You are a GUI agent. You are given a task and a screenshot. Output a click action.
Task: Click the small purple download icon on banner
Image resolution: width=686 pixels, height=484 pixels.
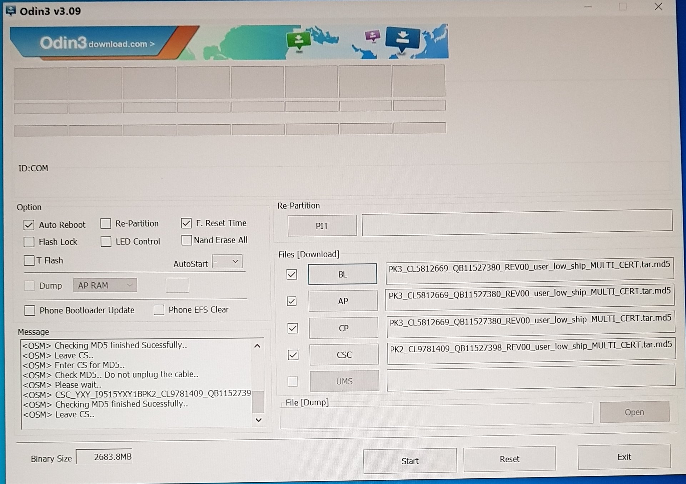point(372,36)
